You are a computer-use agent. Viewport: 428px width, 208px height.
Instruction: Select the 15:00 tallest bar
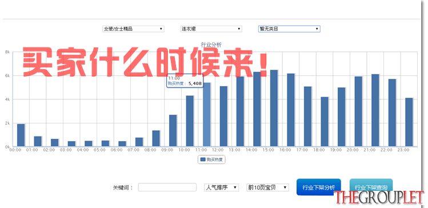point(274,109)
